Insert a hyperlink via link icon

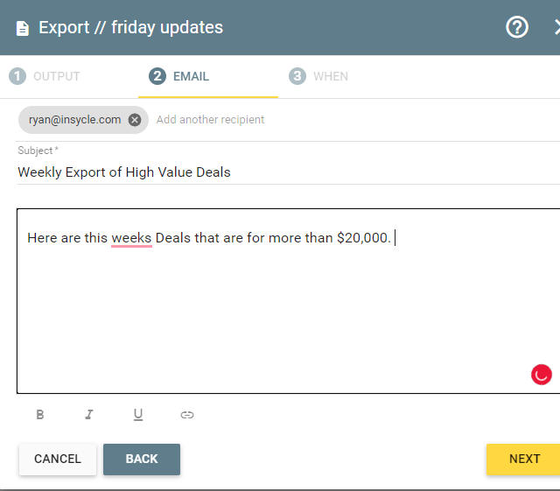(x=186, y=415)
